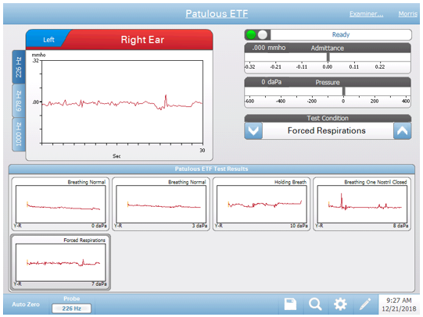Click the Forced Respirations test condition field

tap(328, 131)
